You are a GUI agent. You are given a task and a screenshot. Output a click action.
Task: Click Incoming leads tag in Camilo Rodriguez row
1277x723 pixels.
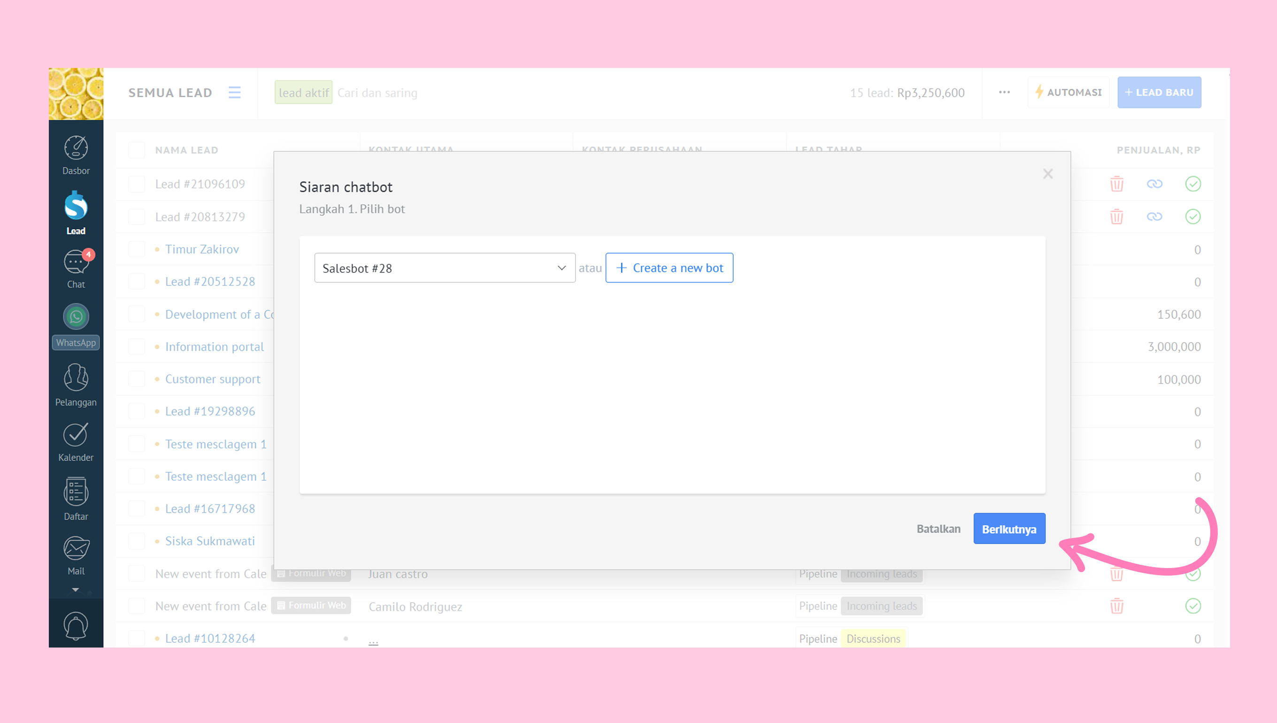[881, 606]
